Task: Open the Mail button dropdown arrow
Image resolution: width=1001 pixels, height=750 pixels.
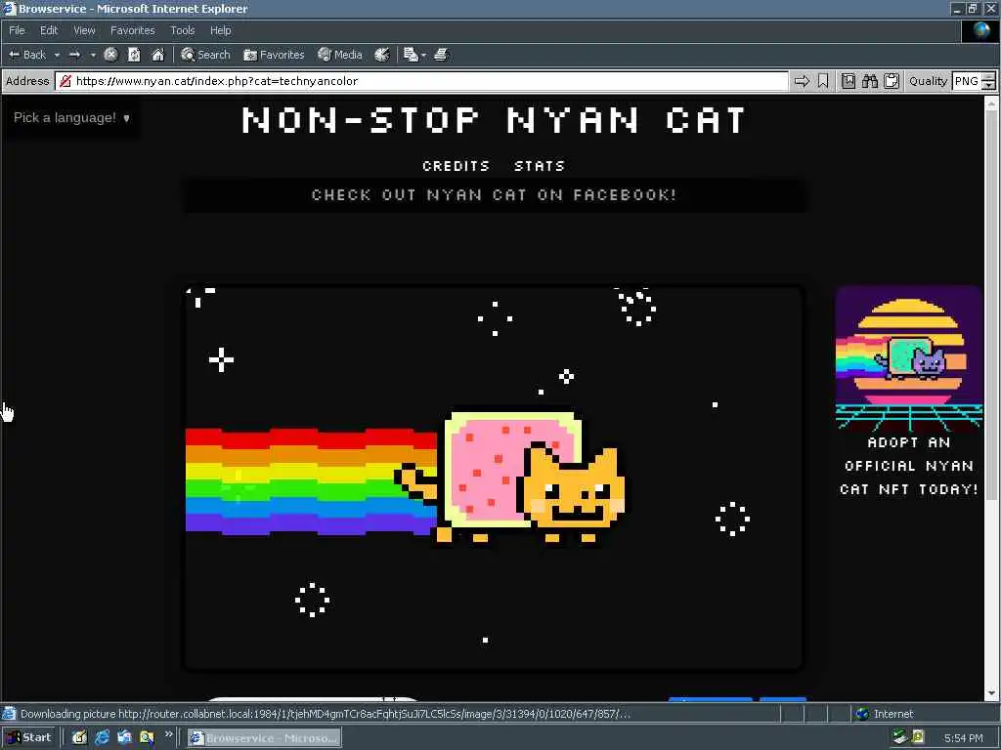Action: coord(423,55)
